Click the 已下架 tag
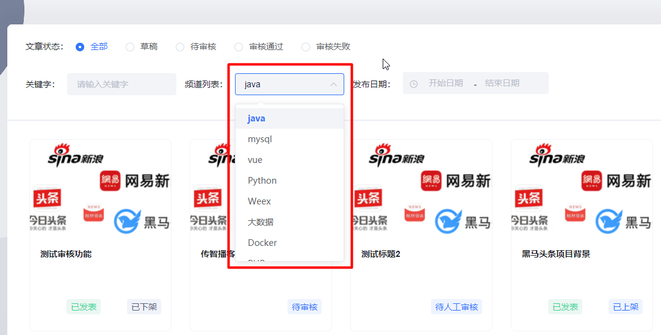Image resolution: width=661 pixels, height=335 pixels. [x=144, y=307]
